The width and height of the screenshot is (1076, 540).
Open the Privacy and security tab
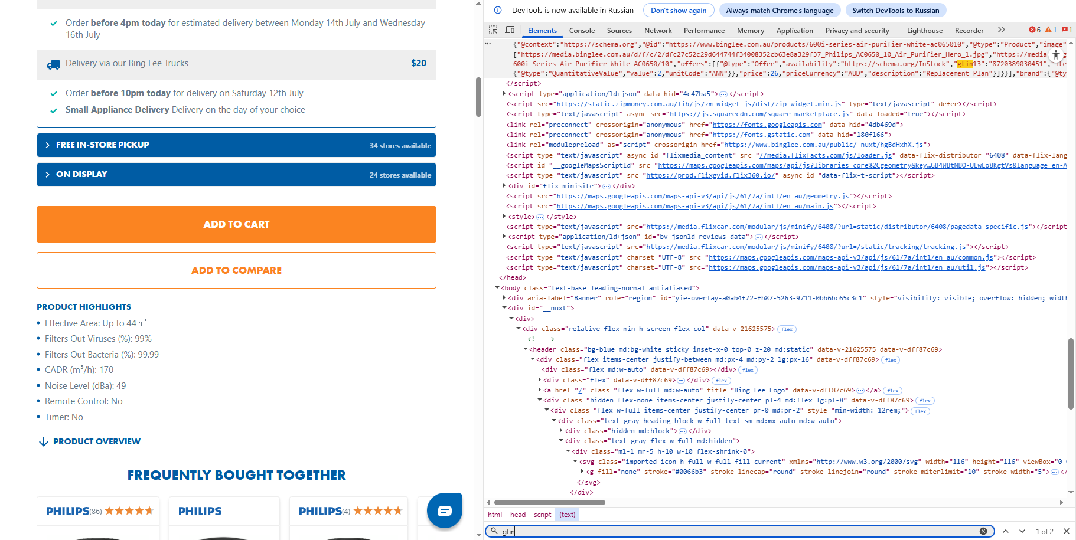click(857, 31)
